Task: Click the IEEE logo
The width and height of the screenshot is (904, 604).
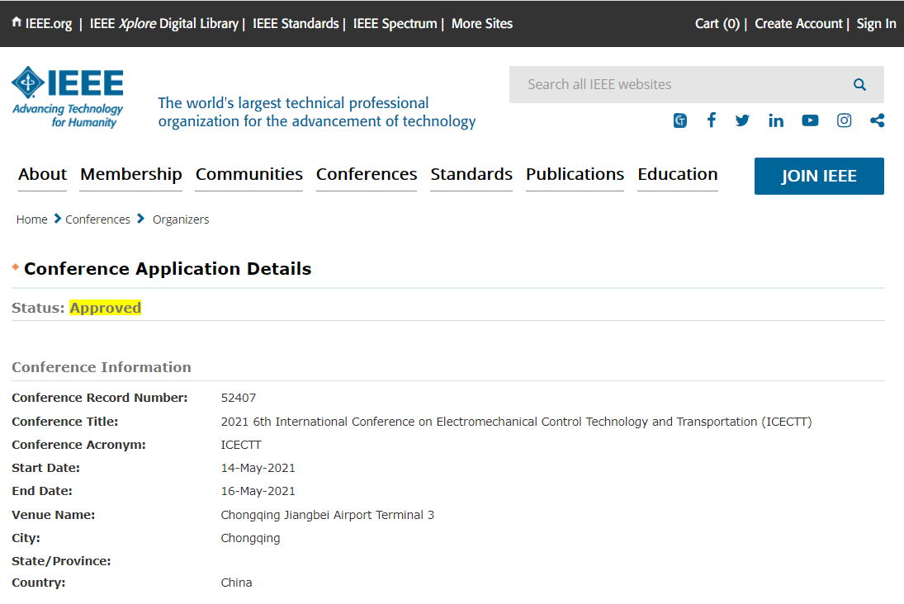Action: [x=68, y=97]
